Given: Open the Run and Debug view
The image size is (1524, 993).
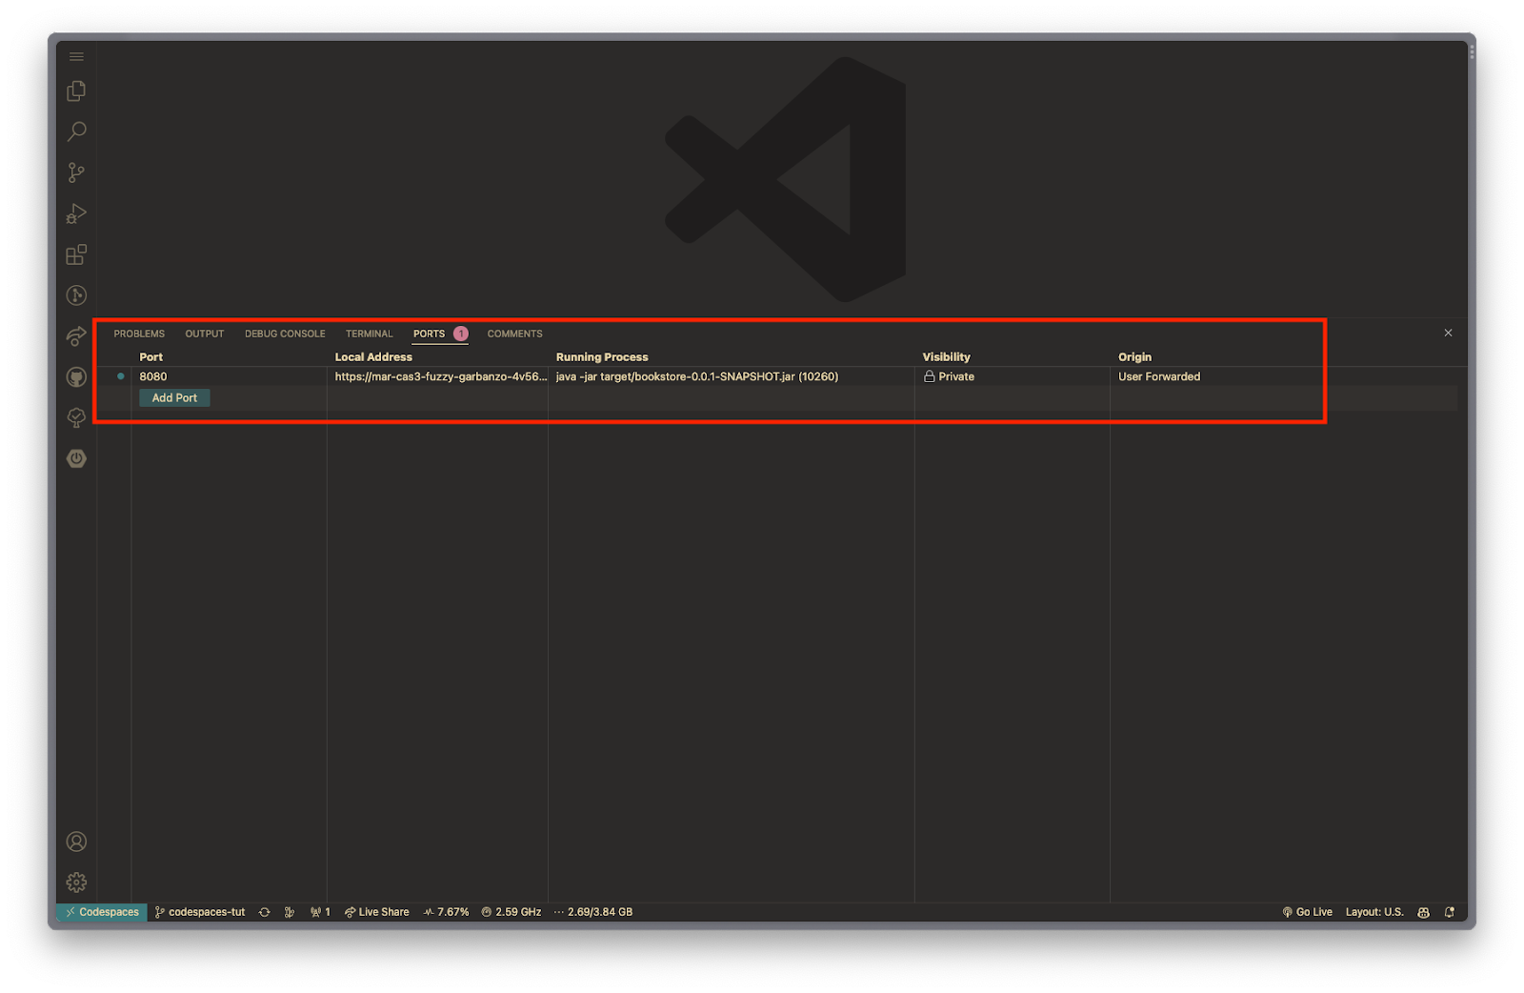Looking at the screenshot, I should (x=76, y=213).
